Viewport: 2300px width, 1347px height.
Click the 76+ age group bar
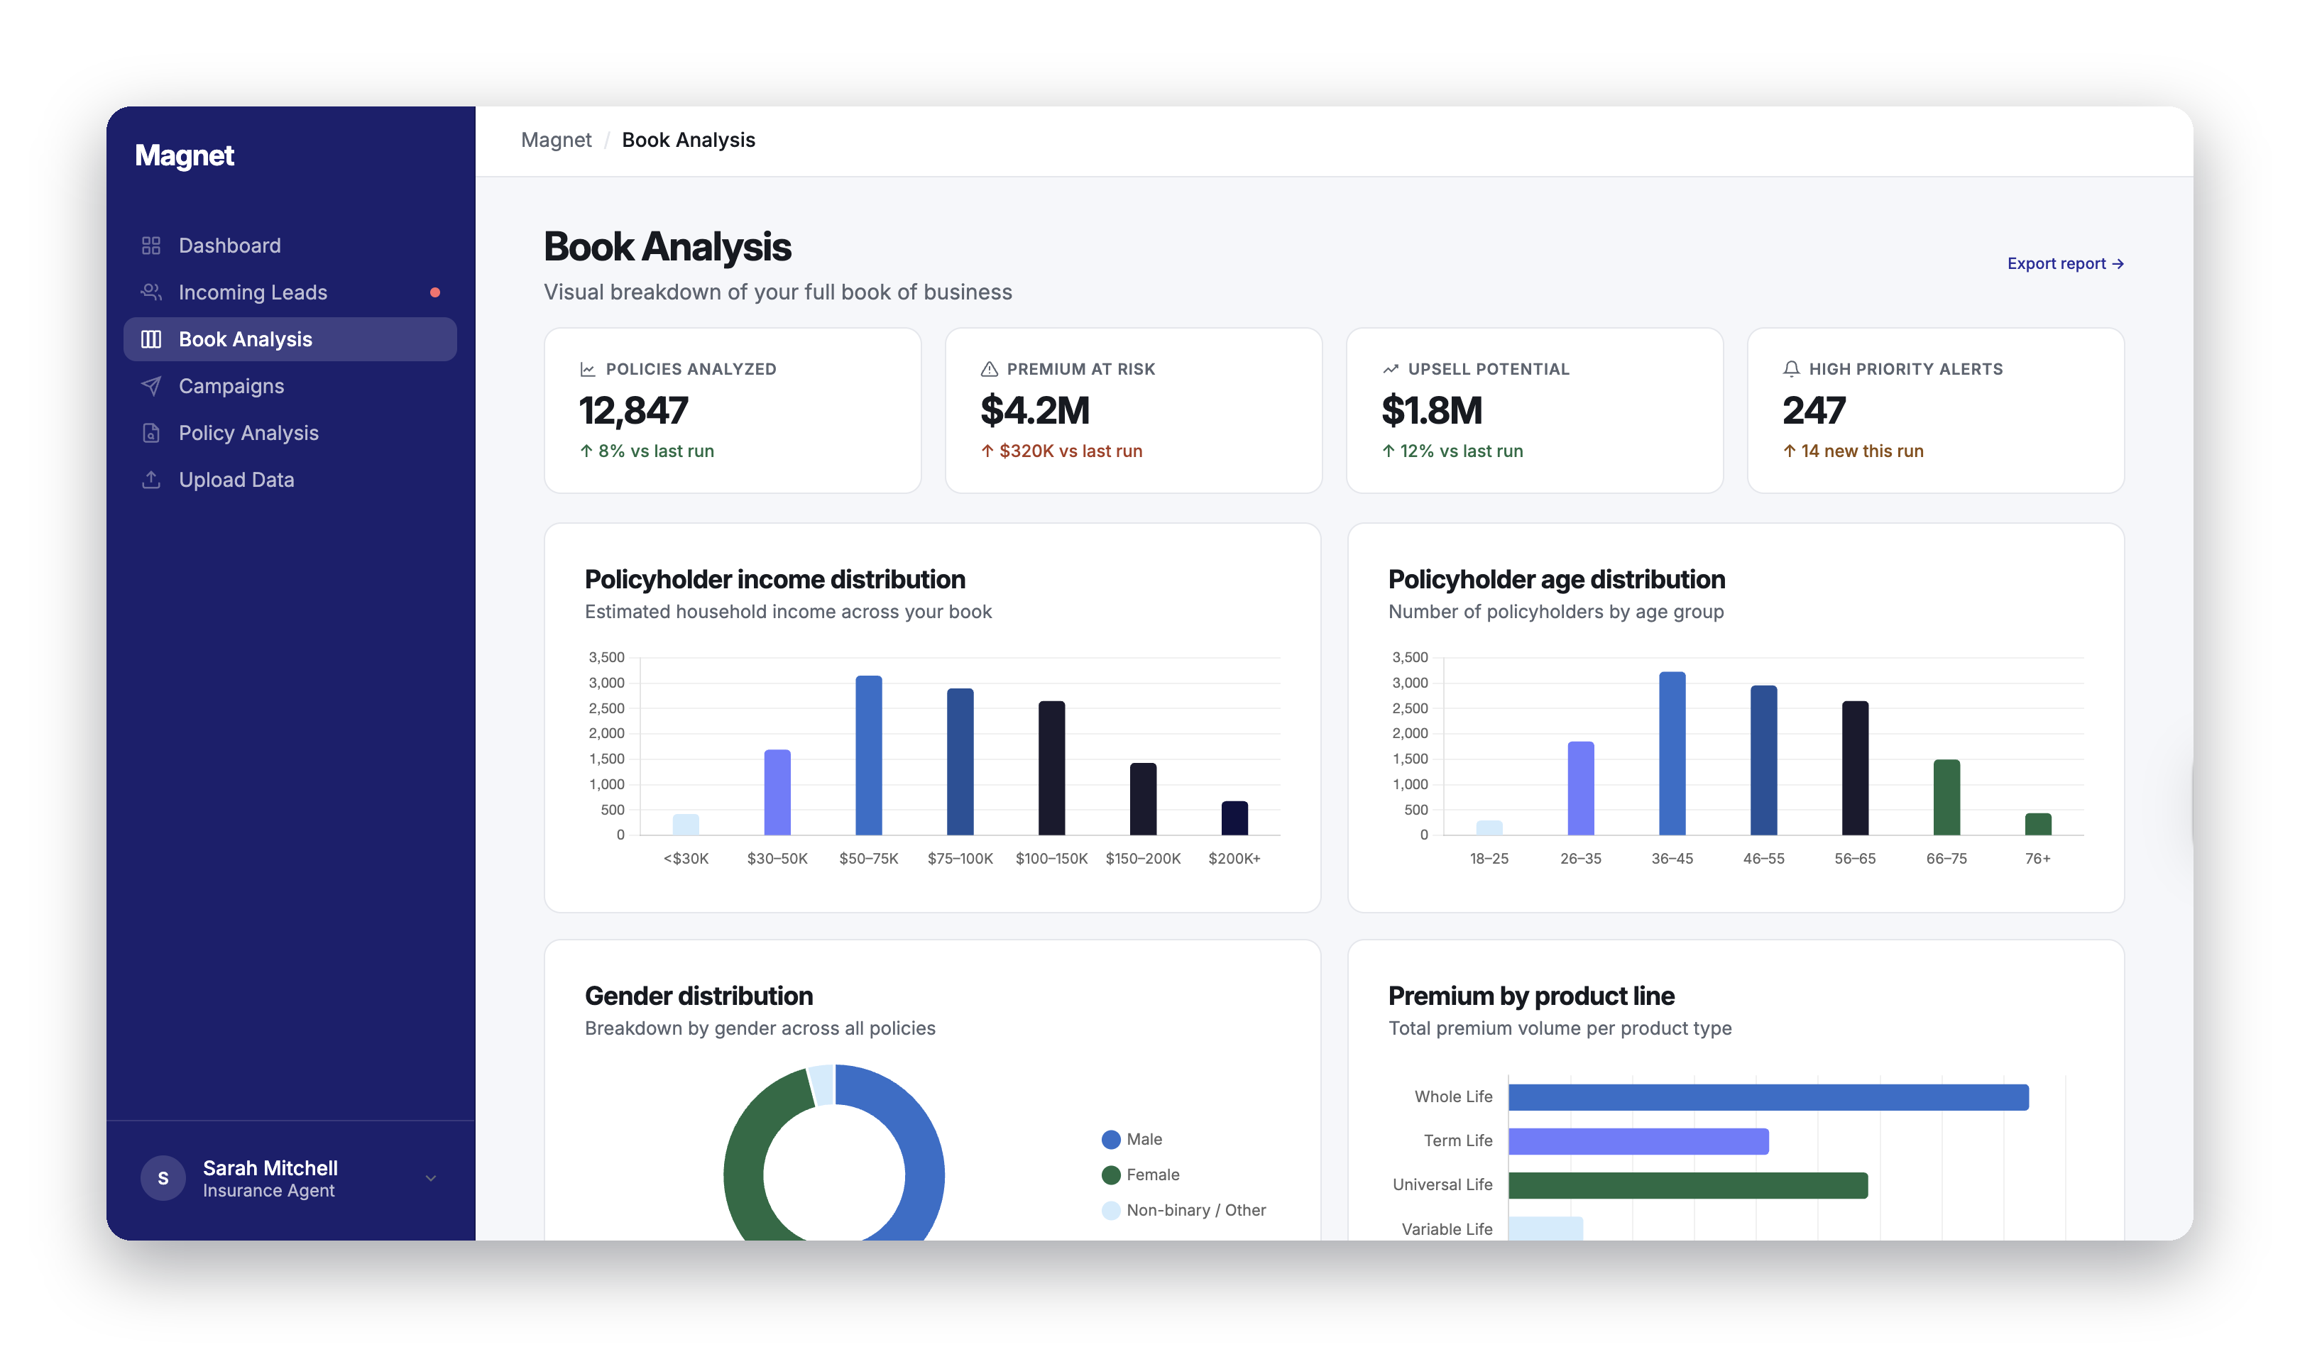coord(2038,824)
